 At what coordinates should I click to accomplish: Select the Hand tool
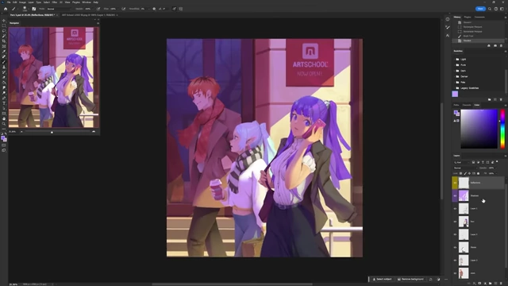(x=4, y=119)
